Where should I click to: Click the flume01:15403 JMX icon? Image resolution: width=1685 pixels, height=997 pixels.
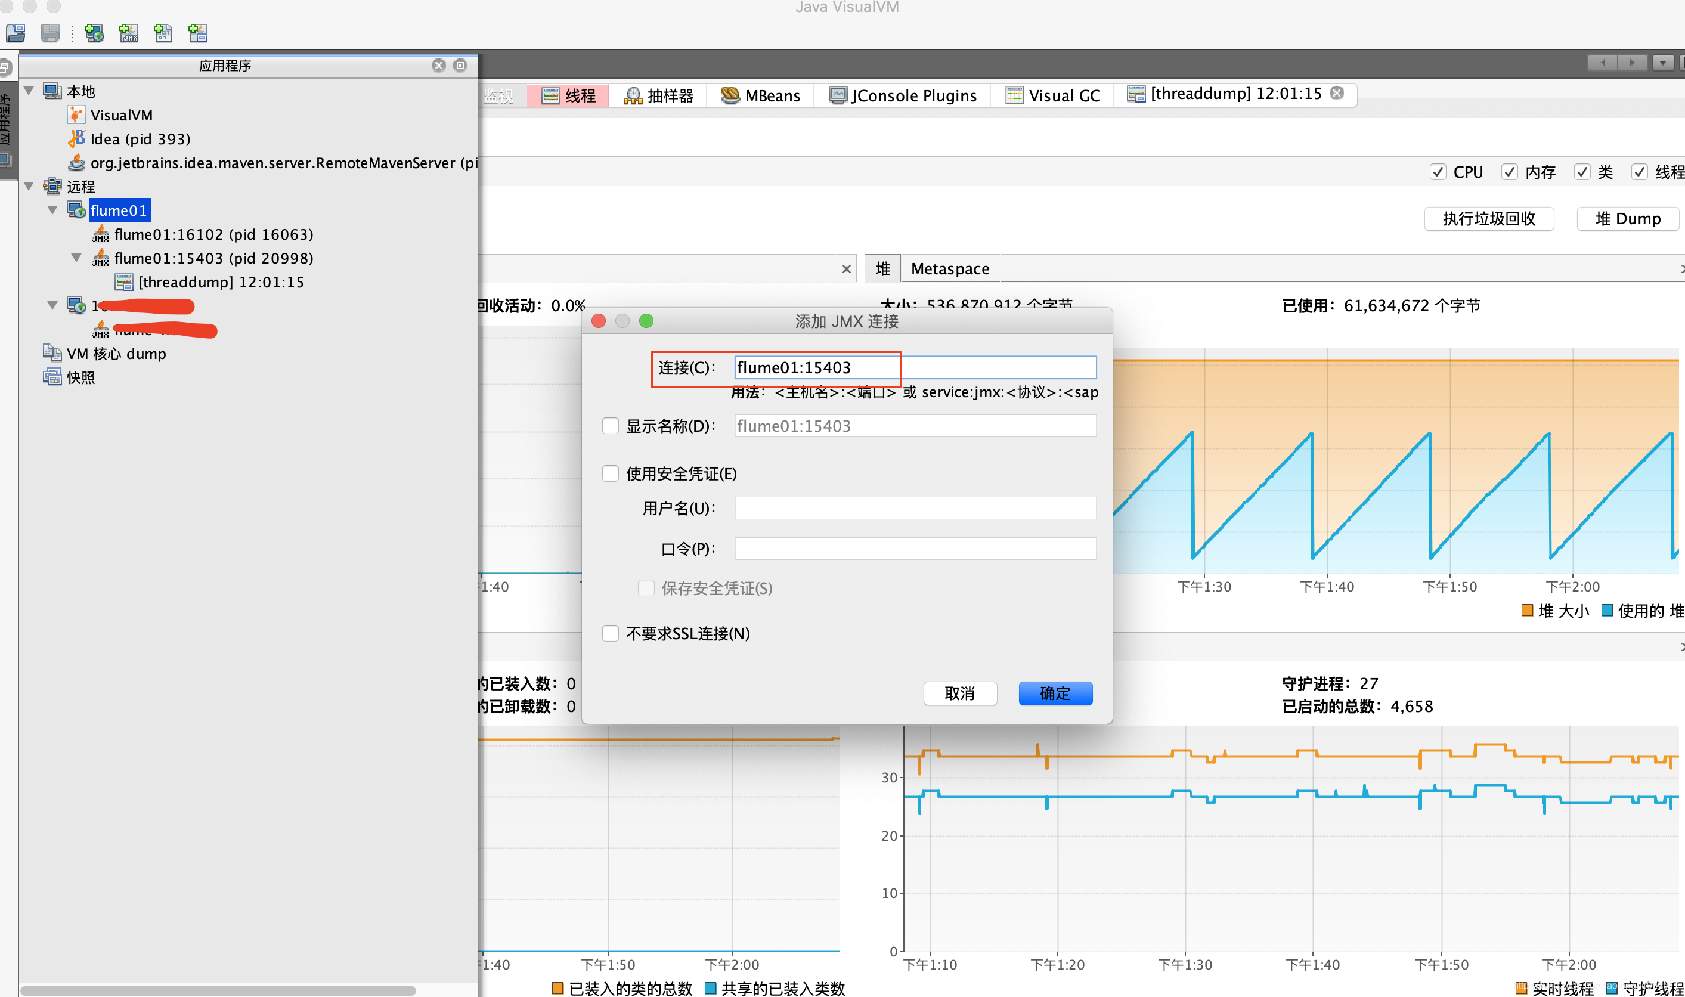[100, 258]
